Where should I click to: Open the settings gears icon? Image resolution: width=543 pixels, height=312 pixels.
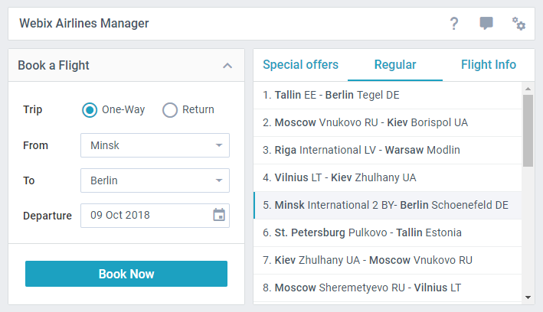(x=518, y=24)
